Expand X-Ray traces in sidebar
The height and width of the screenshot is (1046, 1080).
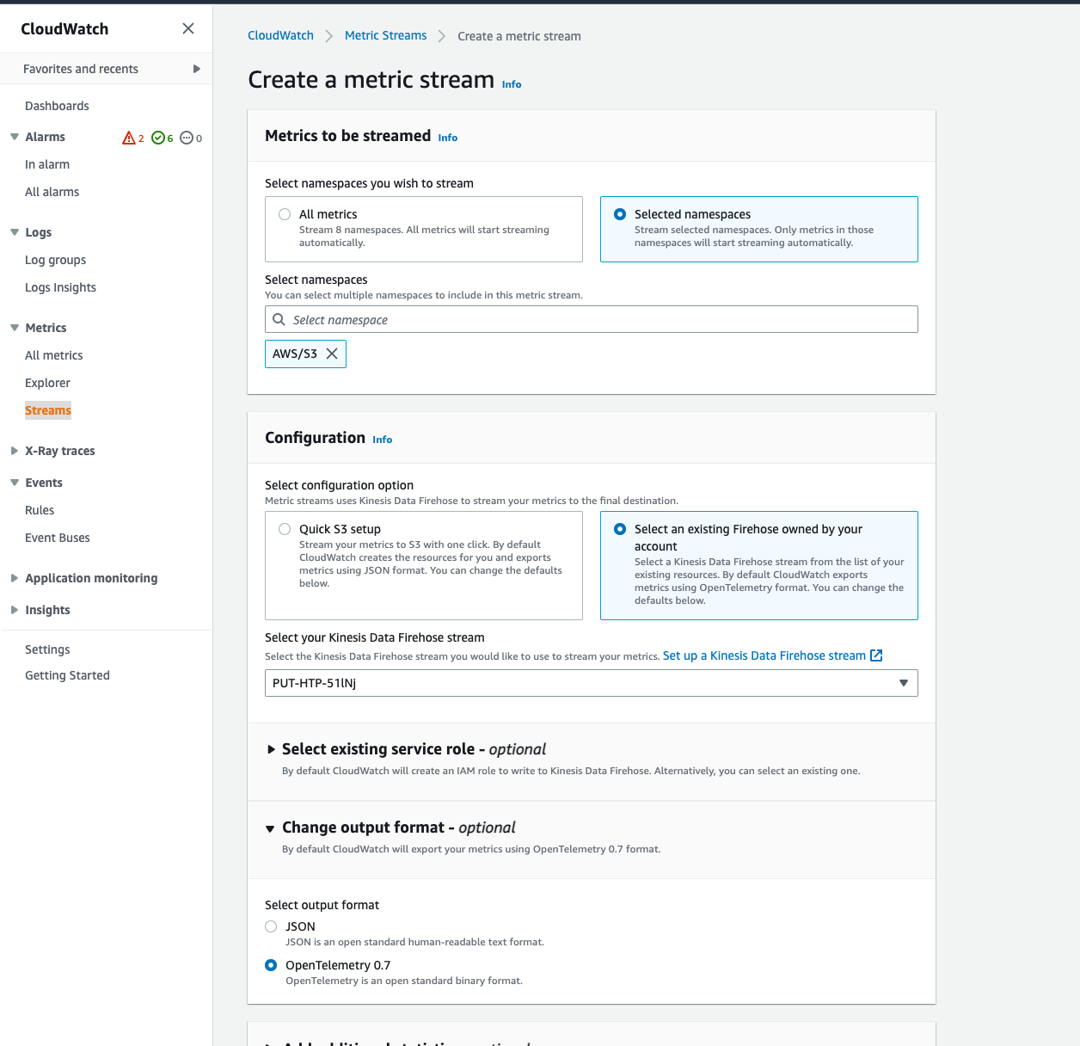tap(15, 451)
